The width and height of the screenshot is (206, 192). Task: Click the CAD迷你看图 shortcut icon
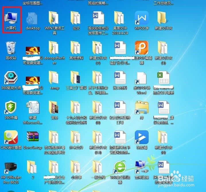pos(11,137)
